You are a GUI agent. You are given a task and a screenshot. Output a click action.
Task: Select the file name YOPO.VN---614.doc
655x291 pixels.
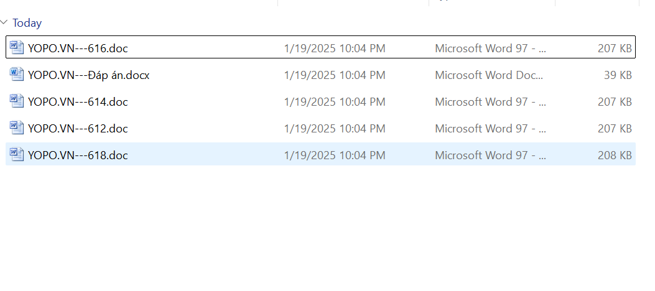(x=78, y=102)
